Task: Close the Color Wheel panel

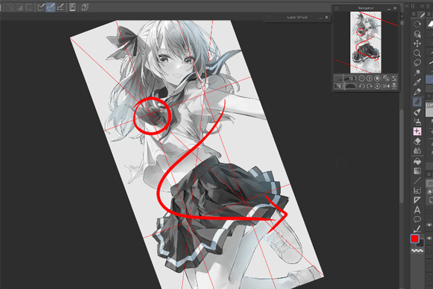Action: pyautogui.click(x=327, y=17)
